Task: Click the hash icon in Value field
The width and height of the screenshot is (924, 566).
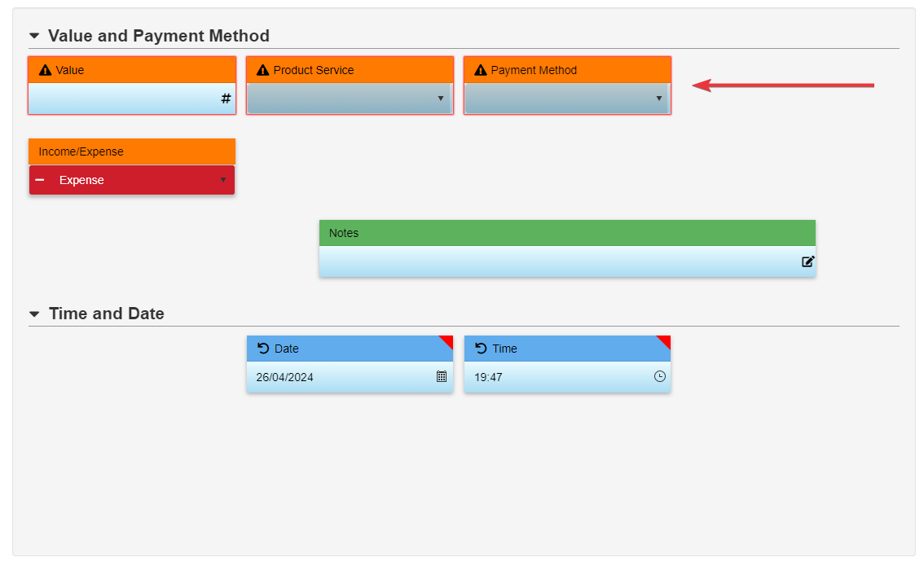Action: tap(226, 99)
